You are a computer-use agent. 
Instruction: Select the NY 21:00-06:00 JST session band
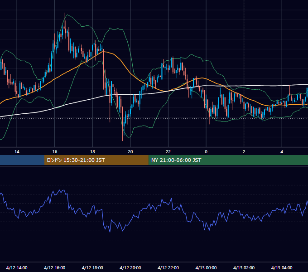point(228,160)
